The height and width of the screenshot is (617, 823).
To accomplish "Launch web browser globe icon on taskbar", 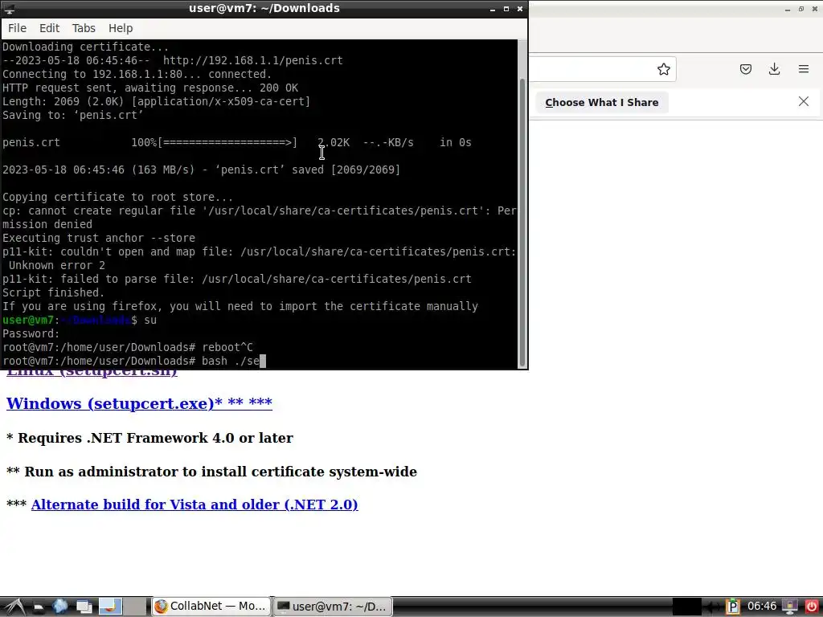I will pyautogui.click(x=60, y=607).
